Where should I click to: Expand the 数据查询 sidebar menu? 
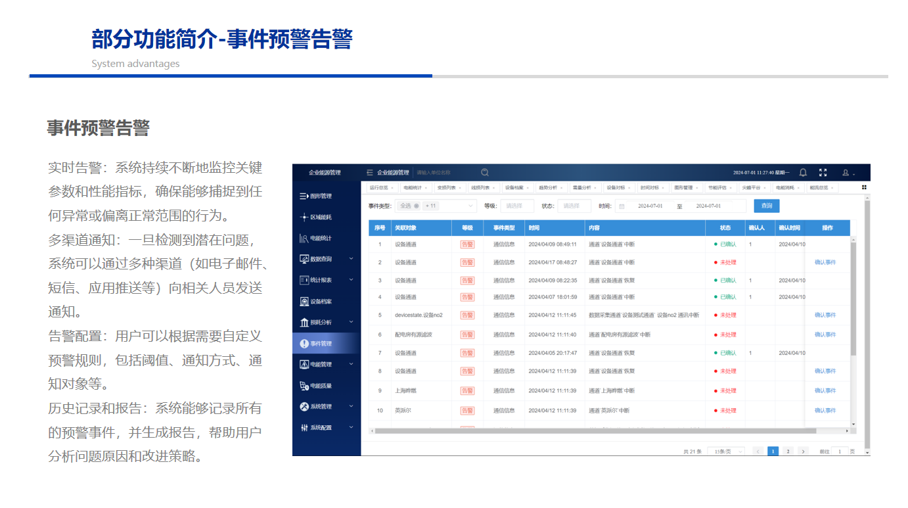(x=351, y=259)
